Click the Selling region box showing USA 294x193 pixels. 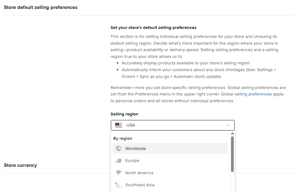tap(172, 125)
